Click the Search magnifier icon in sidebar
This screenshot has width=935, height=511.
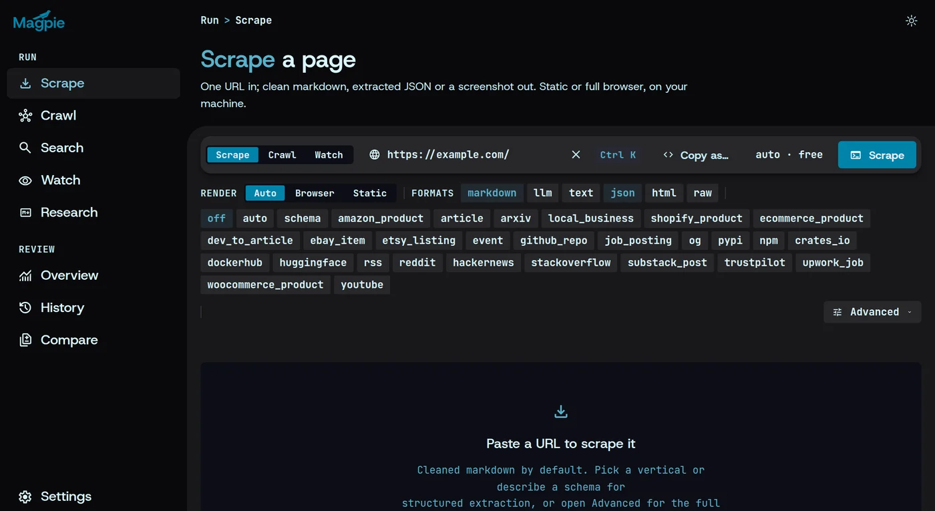click(25, 148)
